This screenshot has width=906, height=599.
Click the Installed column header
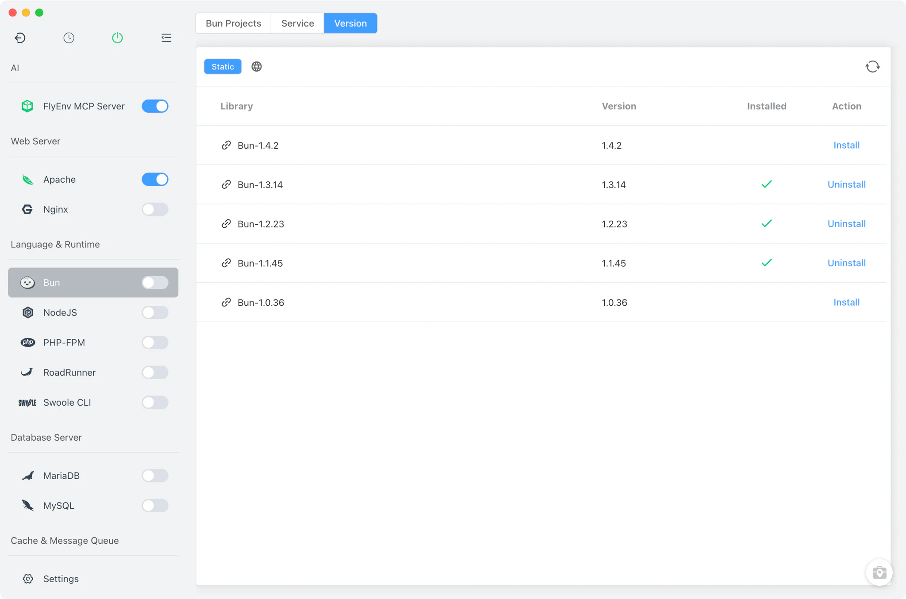click(767, 106)
